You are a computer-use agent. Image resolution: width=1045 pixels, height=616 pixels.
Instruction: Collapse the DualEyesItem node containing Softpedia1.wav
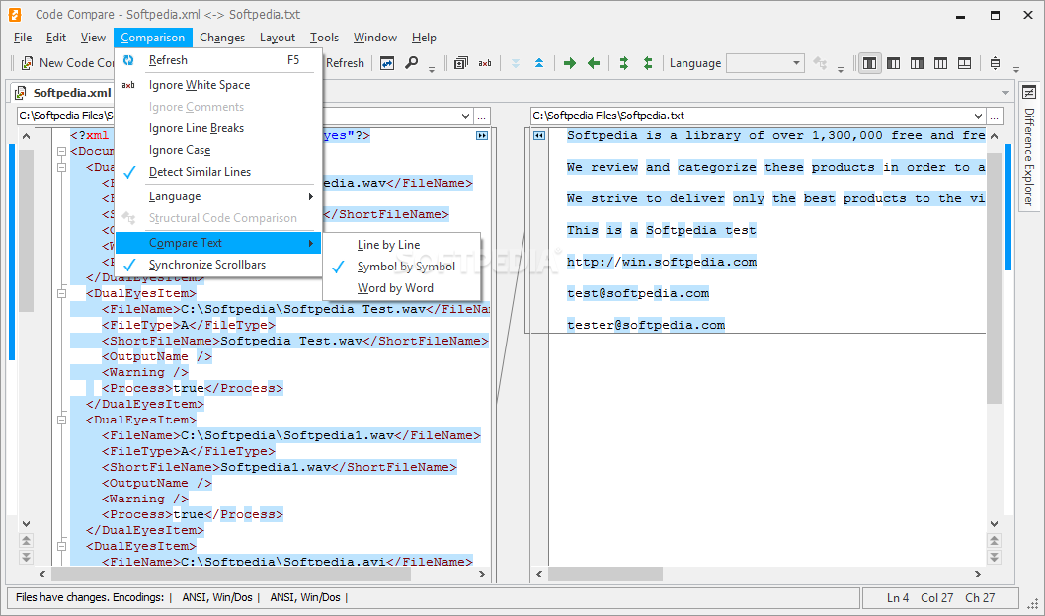61,421
